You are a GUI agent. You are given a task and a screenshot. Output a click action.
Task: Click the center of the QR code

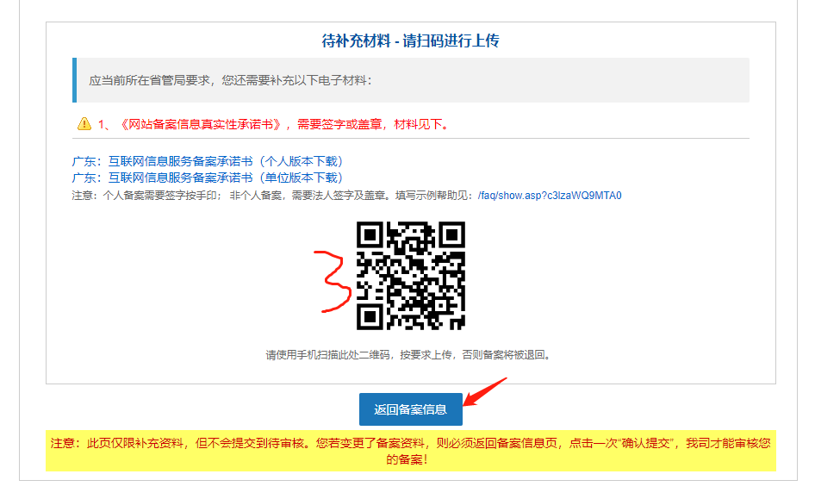pos(411,276)
